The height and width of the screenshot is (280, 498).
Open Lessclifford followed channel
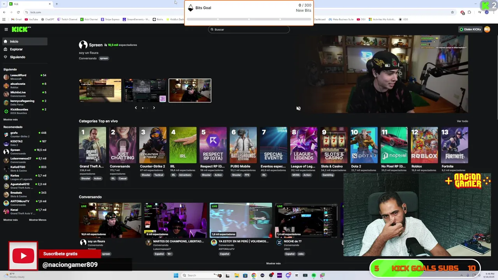[x=24, y=77]
